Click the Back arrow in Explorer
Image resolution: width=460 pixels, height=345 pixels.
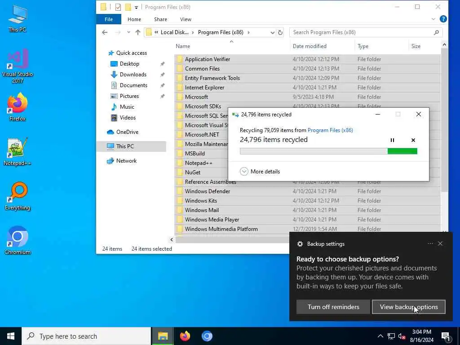coord(105,32)
